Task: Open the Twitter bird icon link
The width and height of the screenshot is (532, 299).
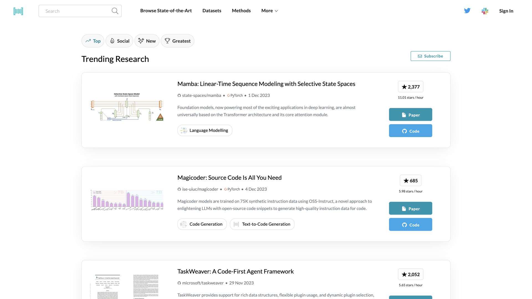Action: (467, 11)
